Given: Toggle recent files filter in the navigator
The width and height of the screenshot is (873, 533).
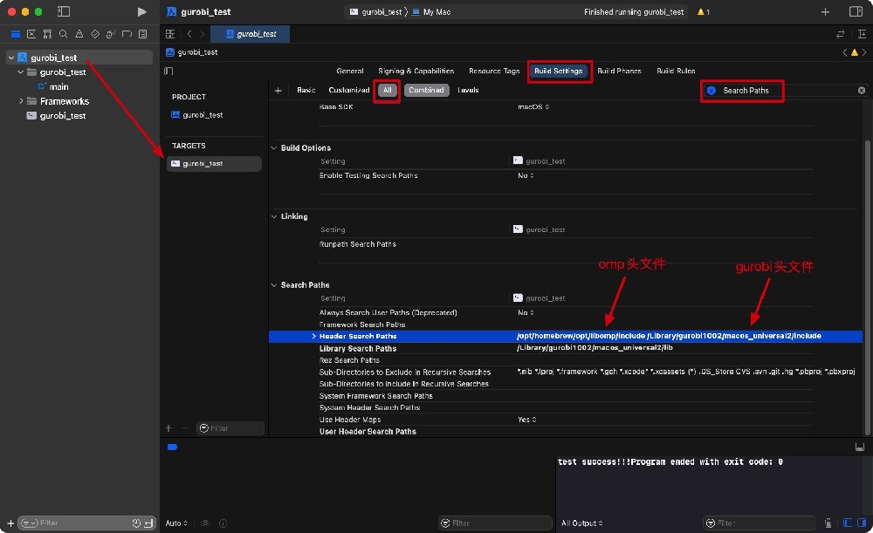Looking at the screenshot, I should point(136,523).
